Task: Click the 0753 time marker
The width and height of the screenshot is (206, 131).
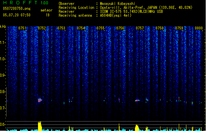Action: (61, 28)
